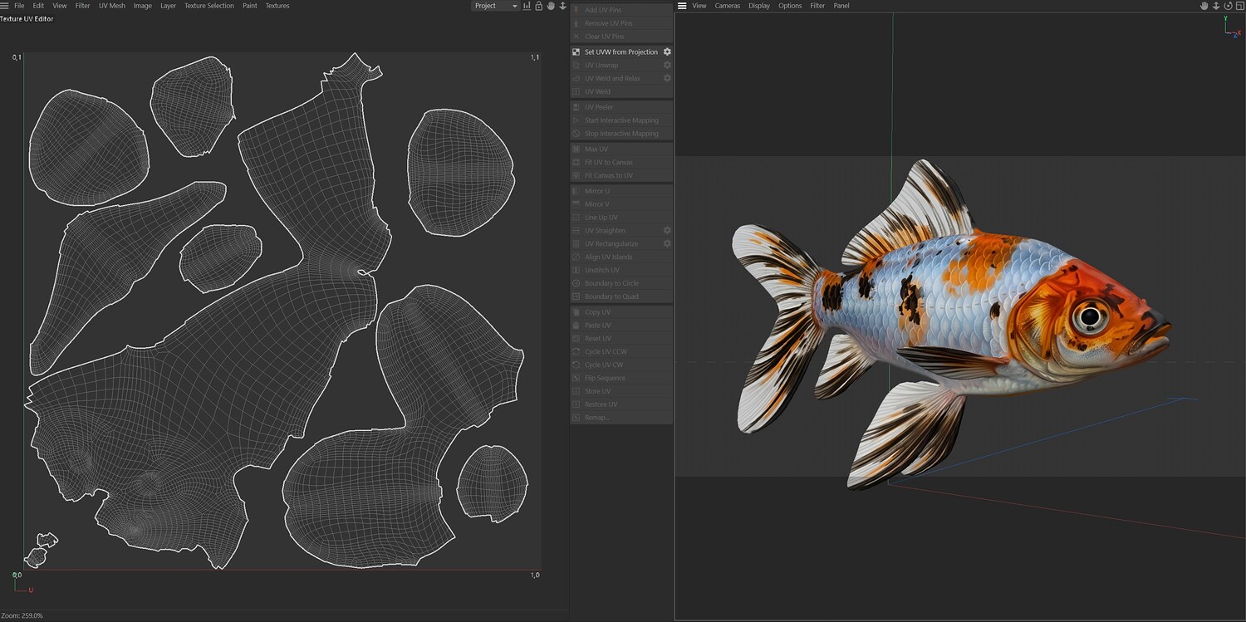Click the Store UV command
This screenshot has width=1246, height=622.
coord(621,392)
